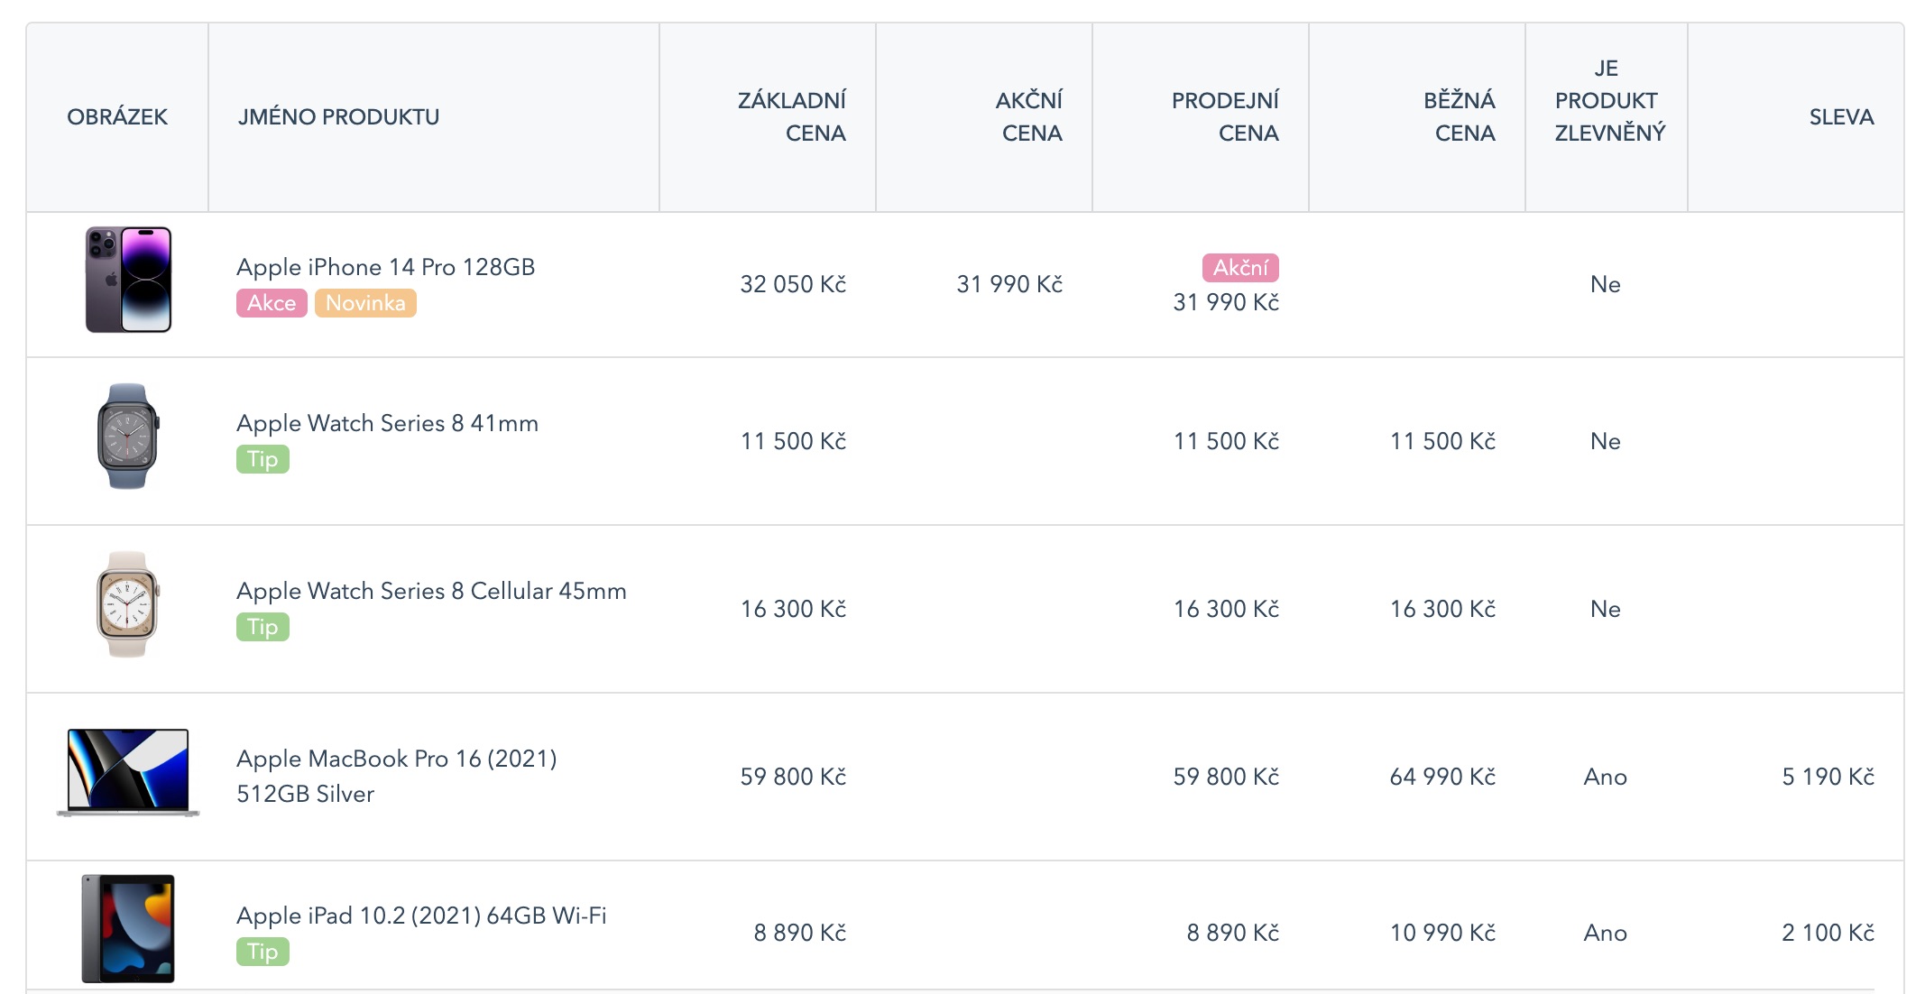
Task: Click the 32 050 Kč base price cell
Action: pos(793,285)
